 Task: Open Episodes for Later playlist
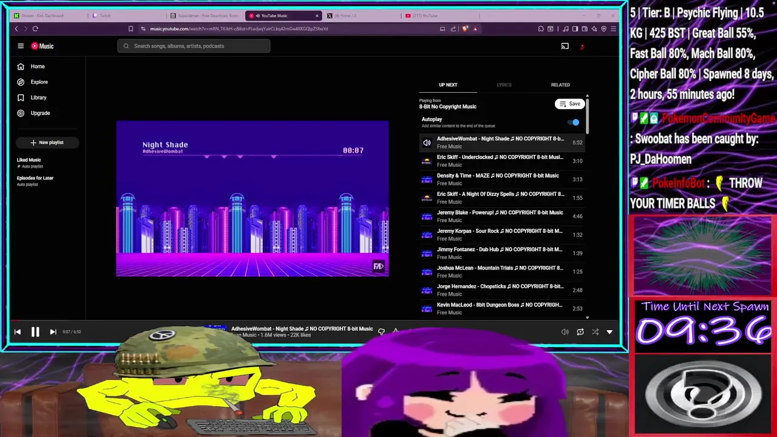pos(35,181)
